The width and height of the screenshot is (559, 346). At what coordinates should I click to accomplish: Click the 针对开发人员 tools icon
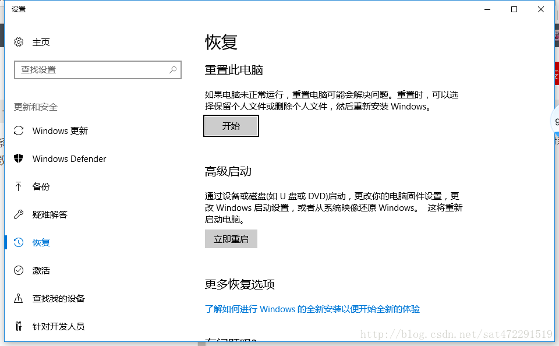(19, 326)
